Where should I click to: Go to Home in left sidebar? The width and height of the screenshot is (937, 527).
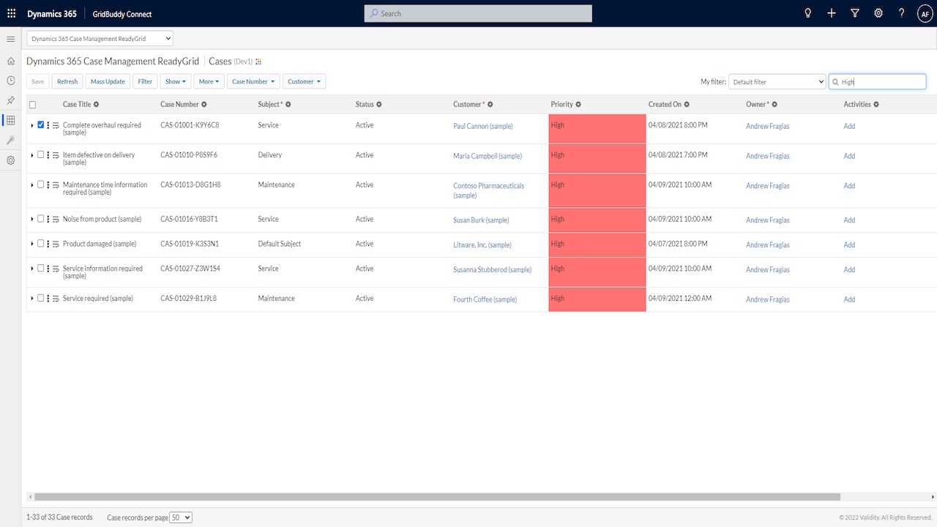pyautogui.click(x=10, y=61)
